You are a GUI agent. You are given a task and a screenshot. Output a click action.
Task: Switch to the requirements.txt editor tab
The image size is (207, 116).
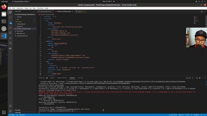tap(45, 12)
